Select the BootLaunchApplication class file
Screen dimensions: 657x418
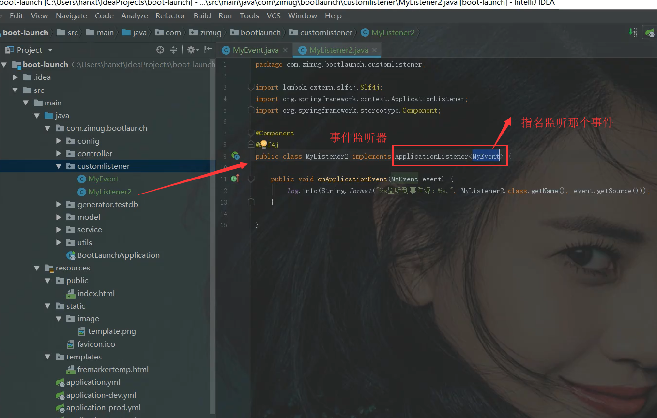coord(113,255)
